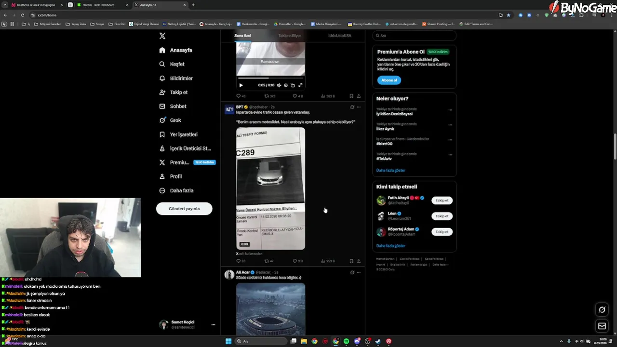Toggle picture-in-picture on Ramadown video
Image resolution: width=617 pixels, height=347 pixels.
(293, 85)
